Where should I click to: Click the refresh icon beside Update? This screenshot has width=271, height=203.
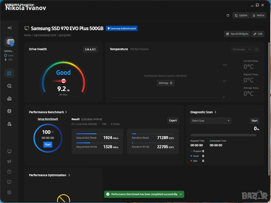click(x=228, y=15)
